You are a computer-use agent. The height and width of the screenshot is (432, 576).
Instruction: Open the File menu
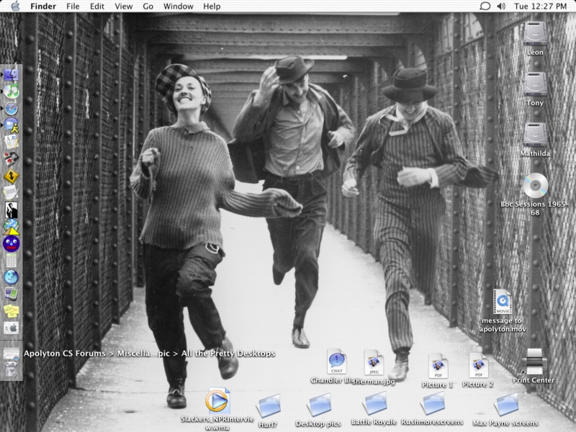tap(73, 6)
